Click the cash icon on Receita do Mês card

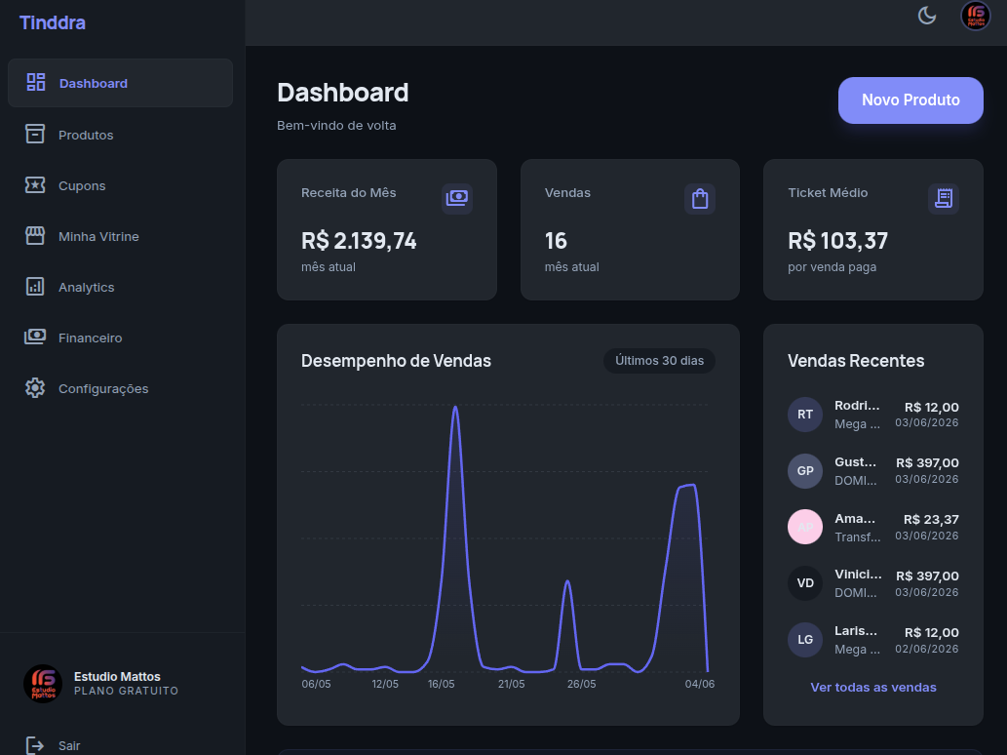457,199
